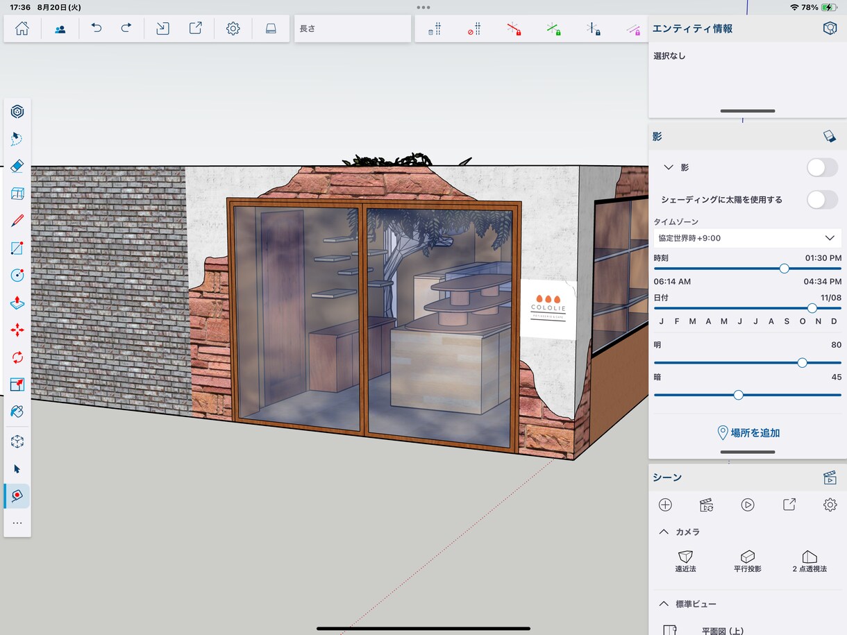Screen dimensions: 847x635
Task: Choose 2 点透視法 two-point perspective
Action: [x=810, y=561]
